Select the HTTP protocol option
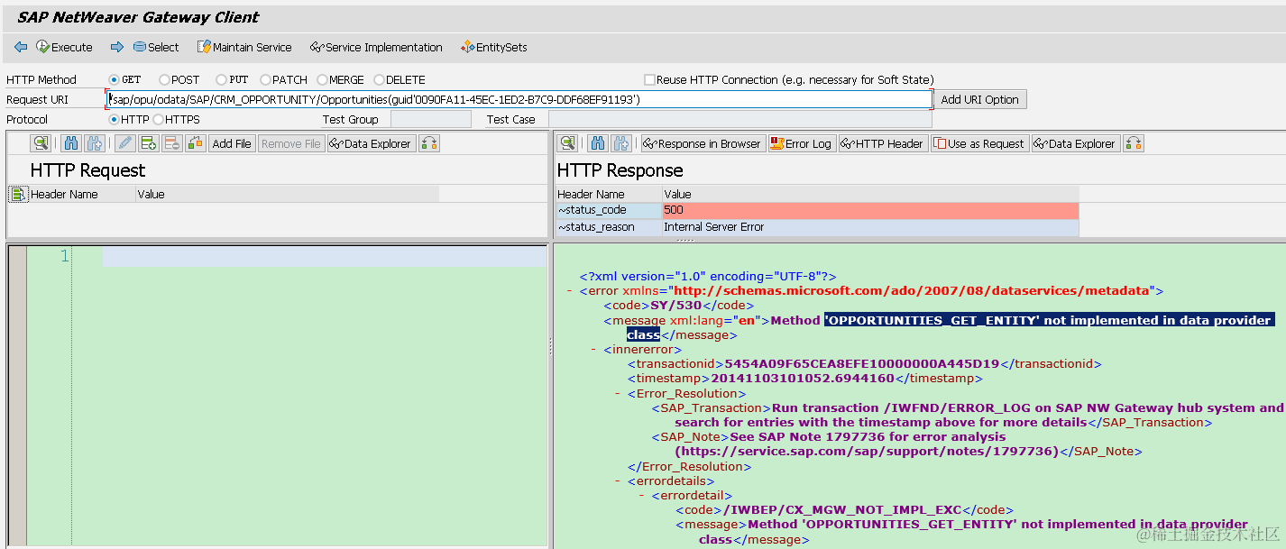This screenshot has width=1286, height=549. coord(115,119)
